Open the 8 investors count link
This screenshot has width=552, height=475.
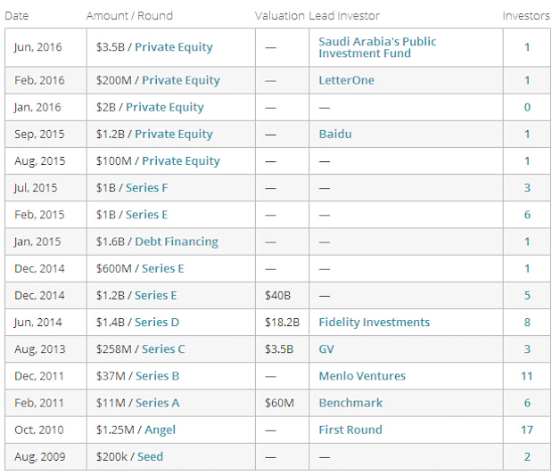[527, 322]
